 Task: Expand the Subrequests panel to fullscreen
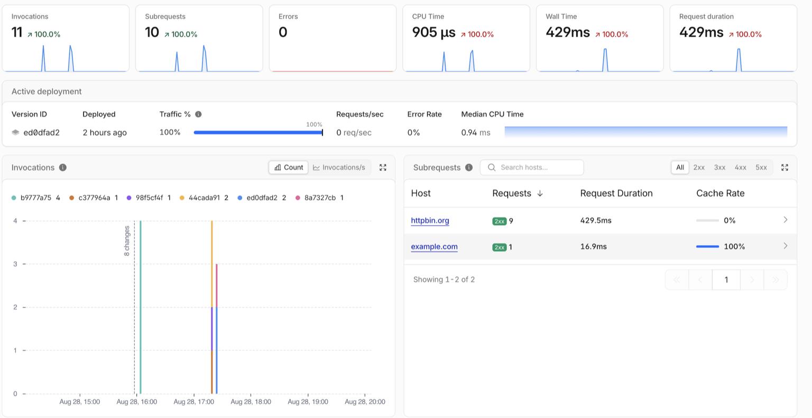click(x=785, y=168)
